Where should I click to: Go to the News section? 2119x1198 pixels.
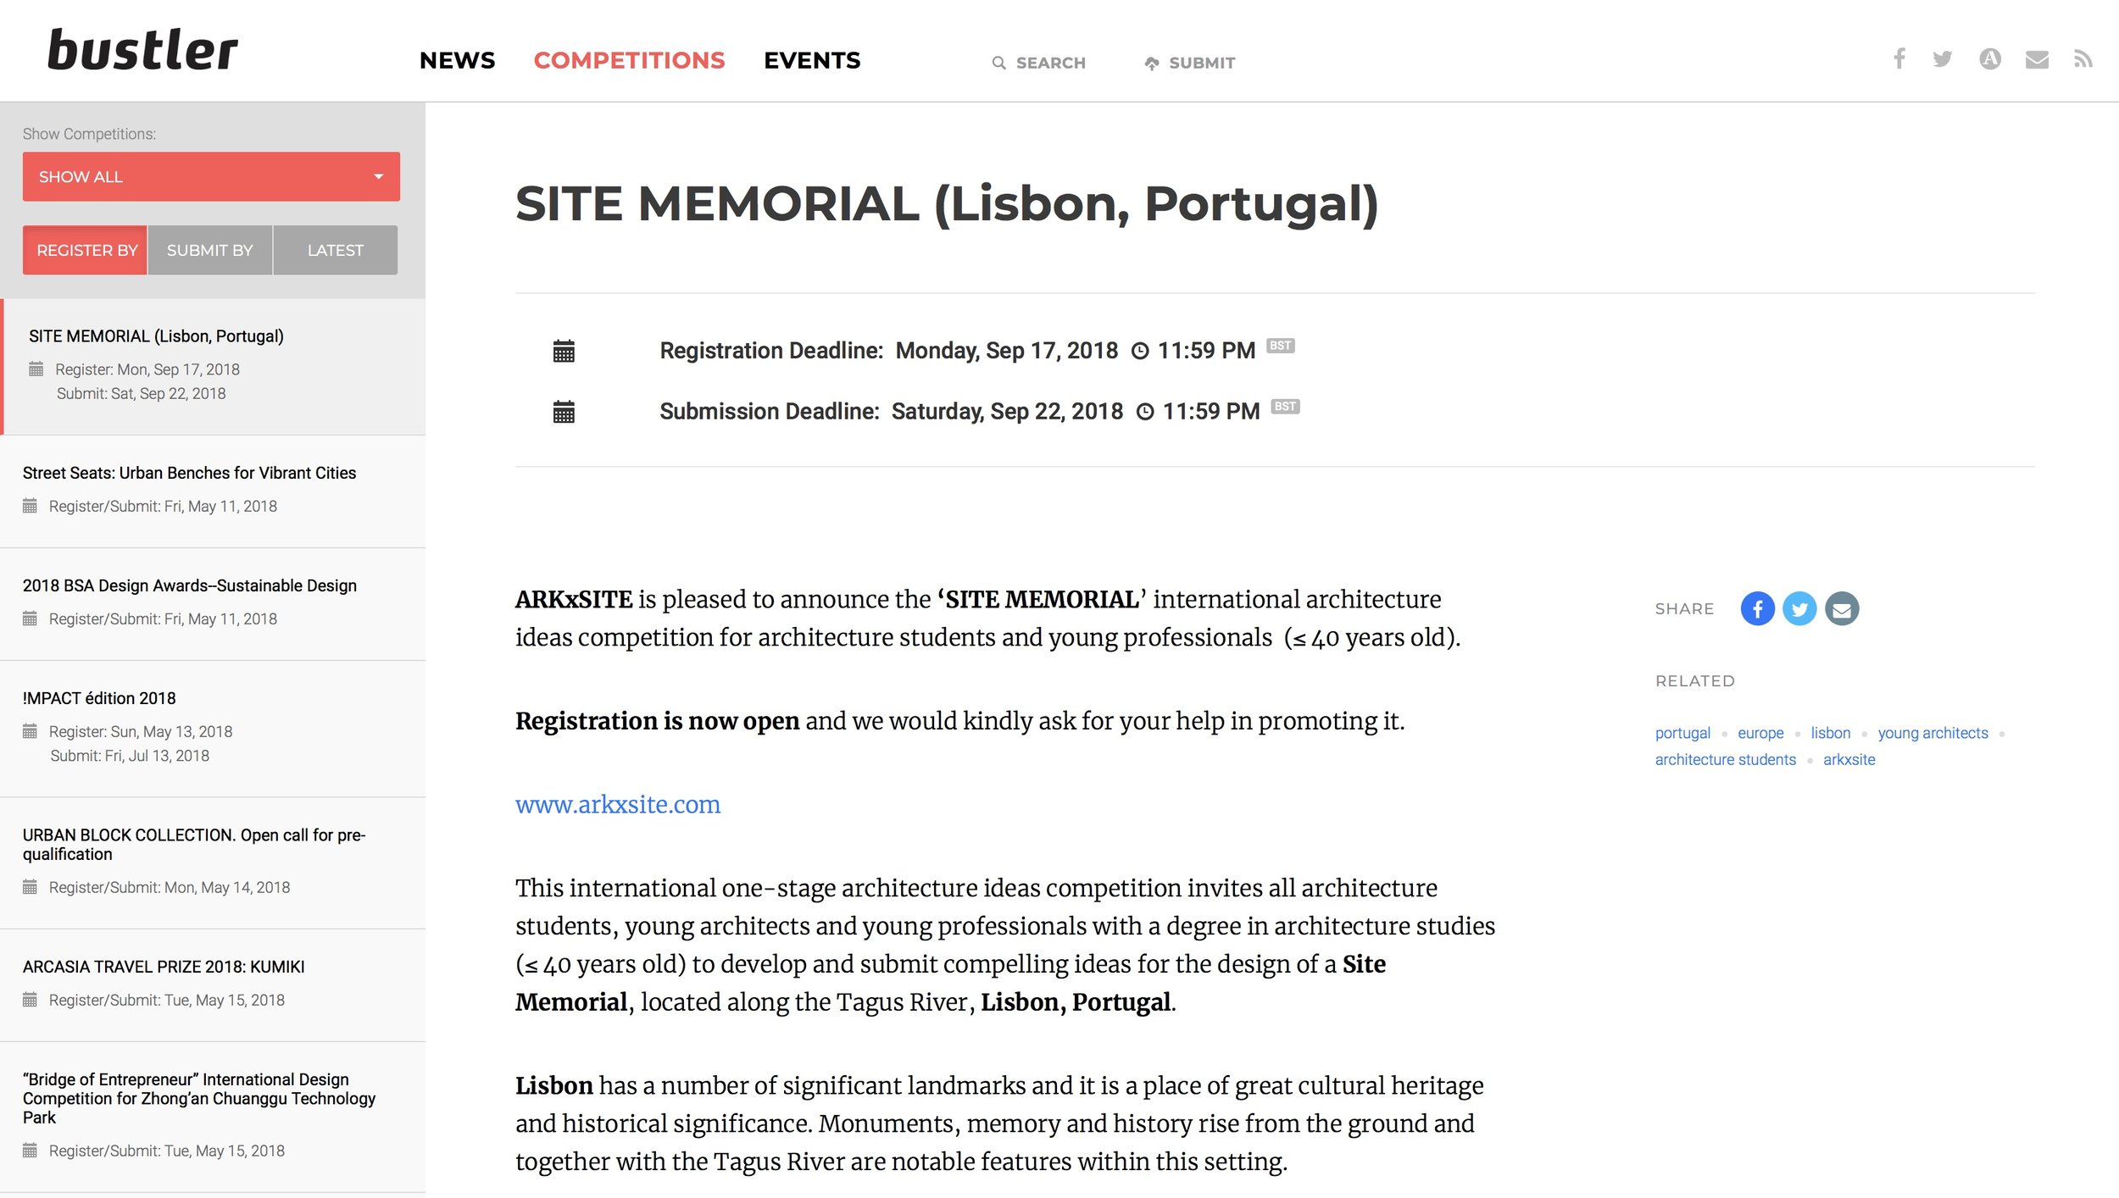point(457,61)
